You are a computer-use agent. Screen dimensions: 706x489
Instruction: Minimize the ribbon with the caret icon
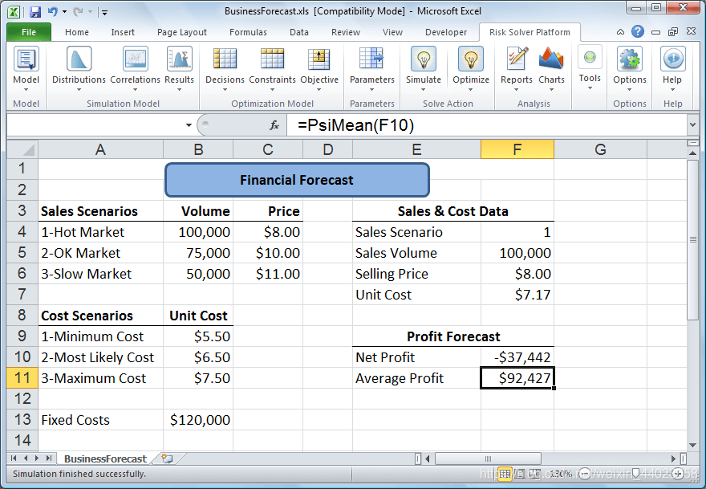[620, 32]
